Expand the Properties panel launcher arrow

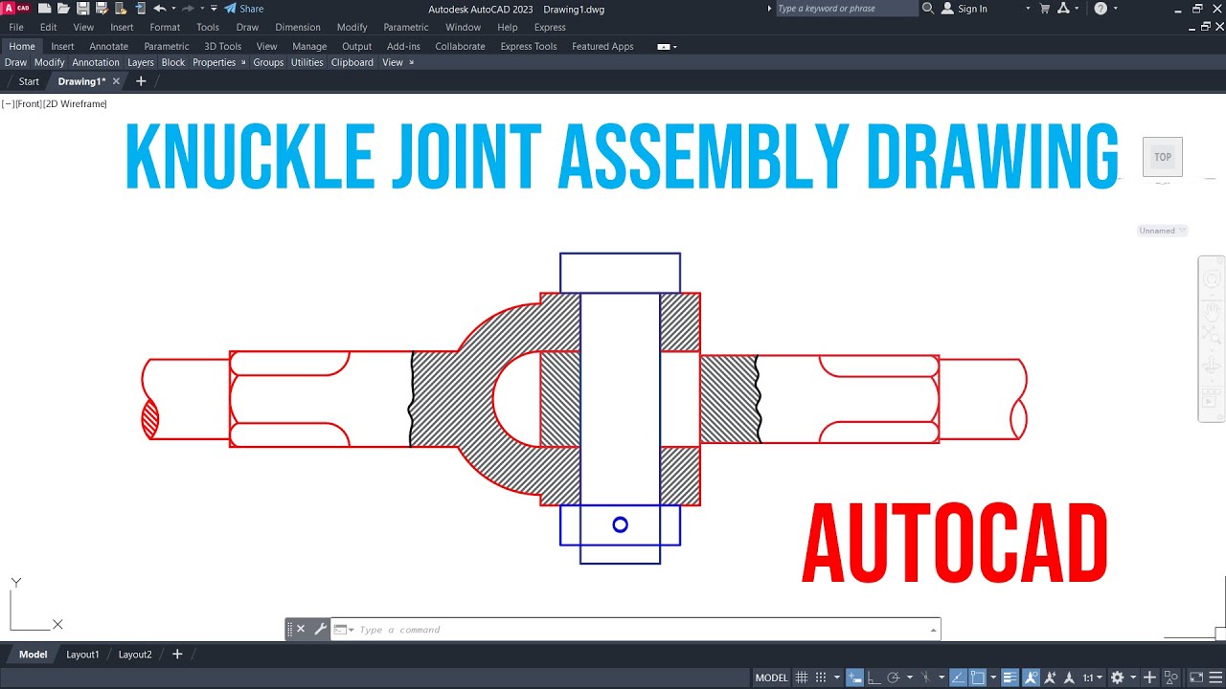point(243,62)
